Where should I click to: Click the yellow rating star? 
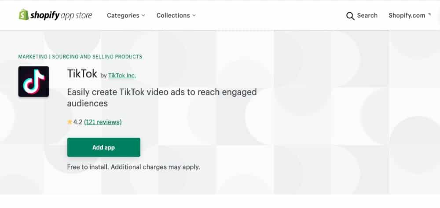[x=70, y=122]
